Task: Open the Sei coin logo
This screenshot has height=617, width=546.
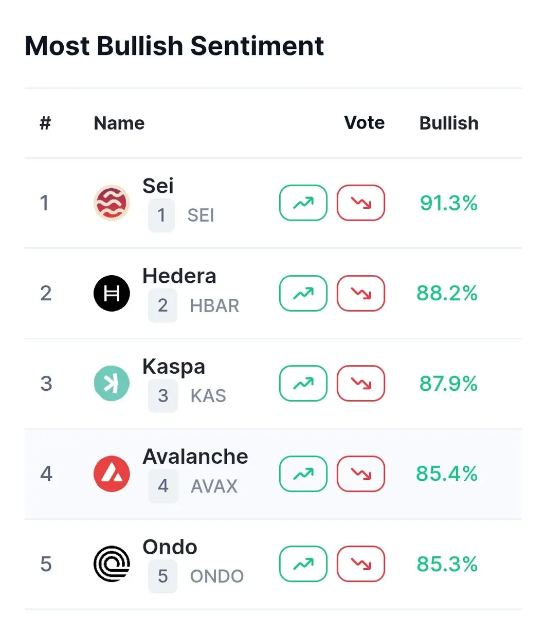Action: 112,203
